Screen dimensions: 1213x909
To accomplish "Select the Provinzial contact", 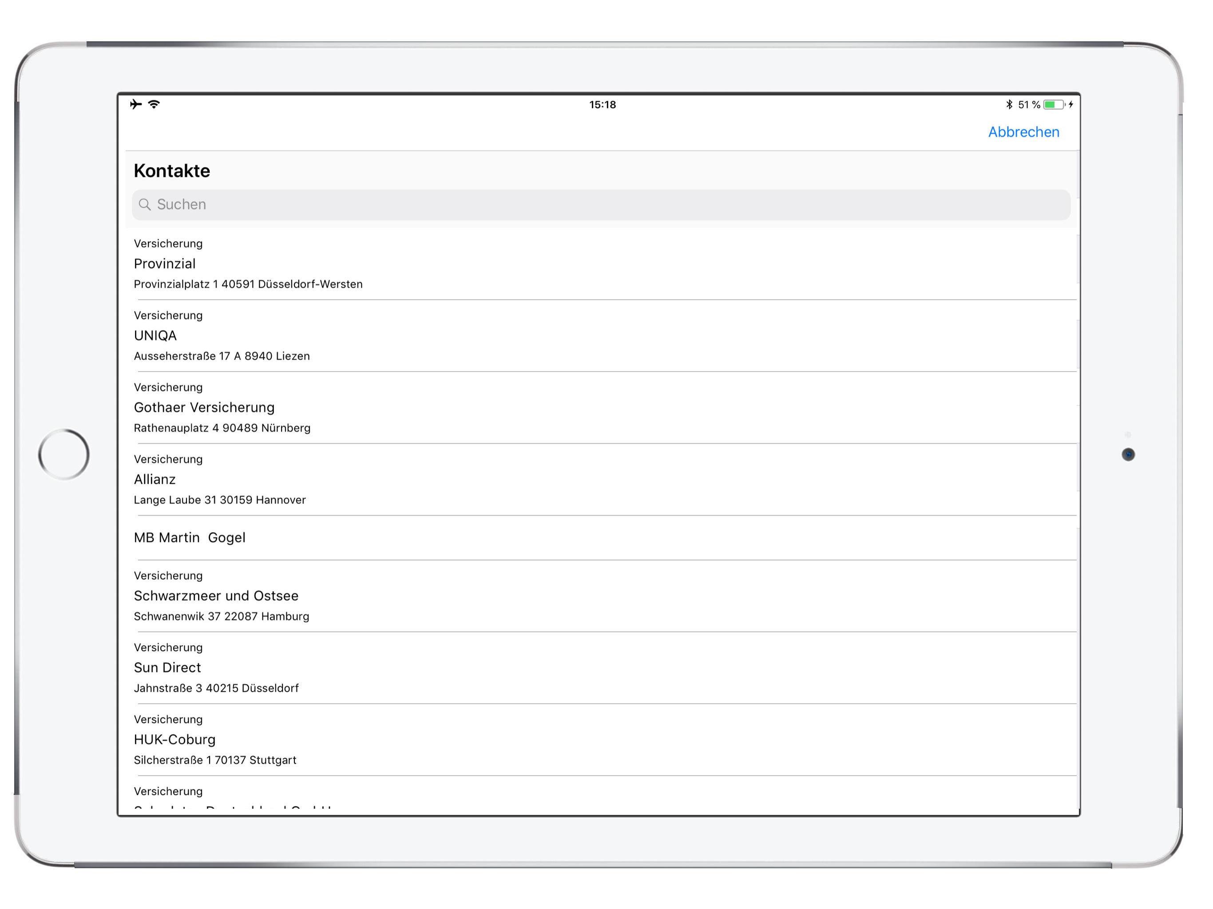I will 602,264.
